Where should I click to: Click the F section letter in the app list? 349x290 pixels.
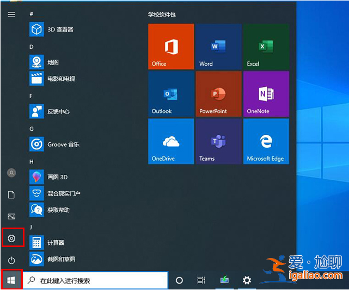31,96
